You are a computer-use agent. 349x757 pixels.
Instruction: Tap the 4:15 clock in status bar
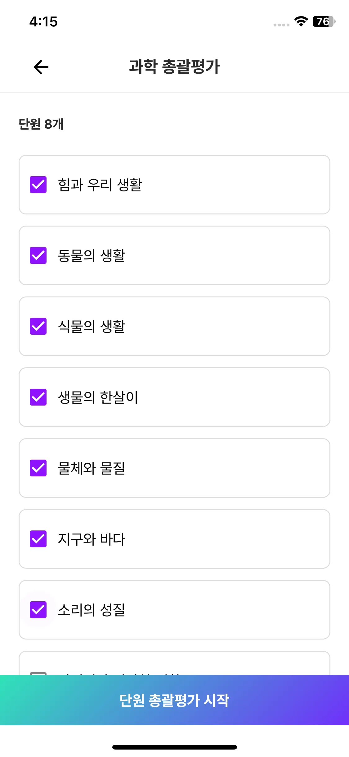pyautogui.click(x=43, y=22)
